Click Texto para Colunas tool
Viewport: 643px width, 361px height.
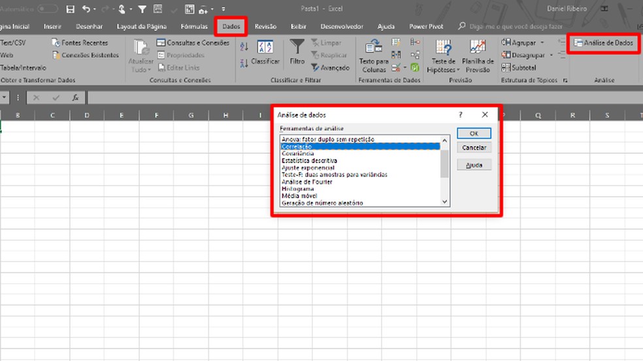[x=374, y=56]
